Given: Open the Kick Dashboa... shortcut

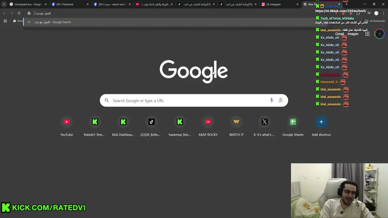Looking at the screenshot, I should pos(123,126).
